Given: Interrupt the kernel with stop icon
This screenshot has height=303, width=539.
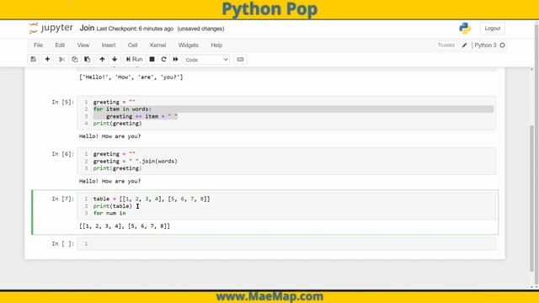Looking at the screenshot, I should [x=152, y=60].
